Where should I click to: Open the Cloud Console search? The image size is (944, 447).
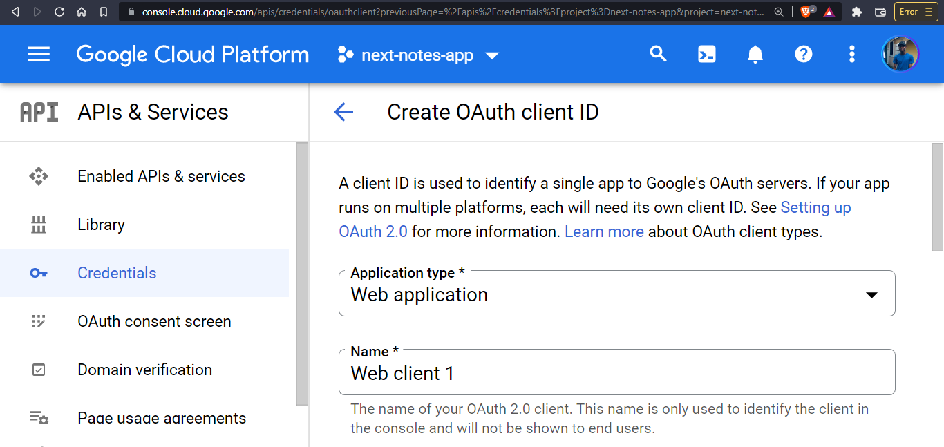click(658, 54)
